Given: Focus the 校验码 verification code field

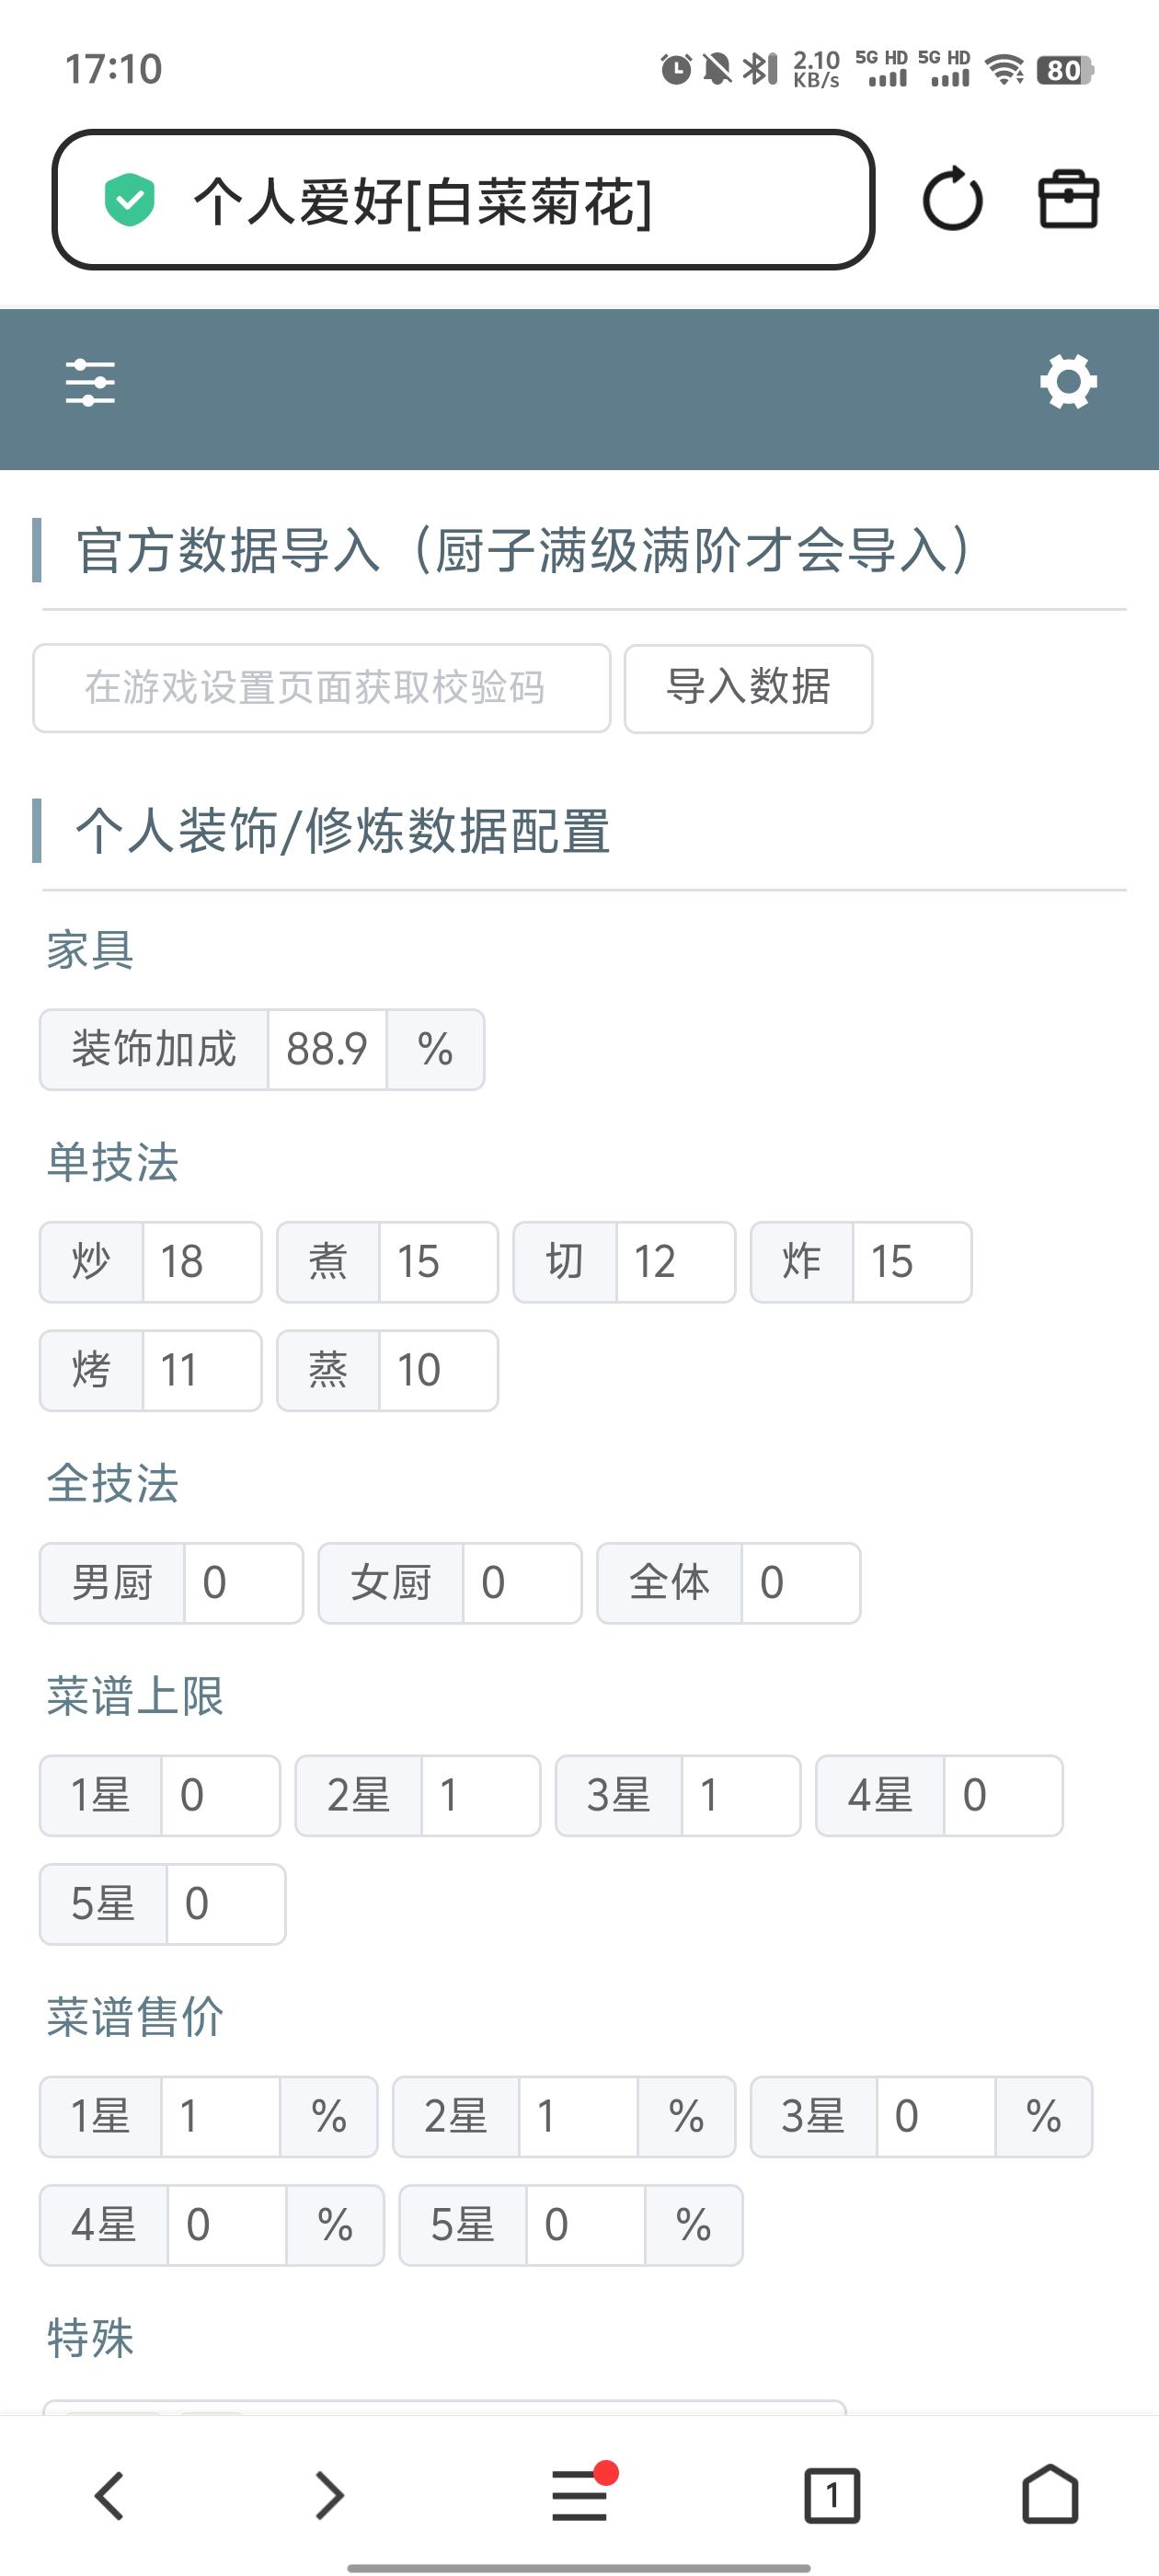Looking at the screenshot, I should click(x=321, y=688).
